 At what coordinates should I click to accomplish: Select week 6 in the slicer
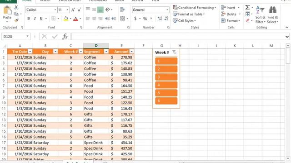[x=166, y=101]
